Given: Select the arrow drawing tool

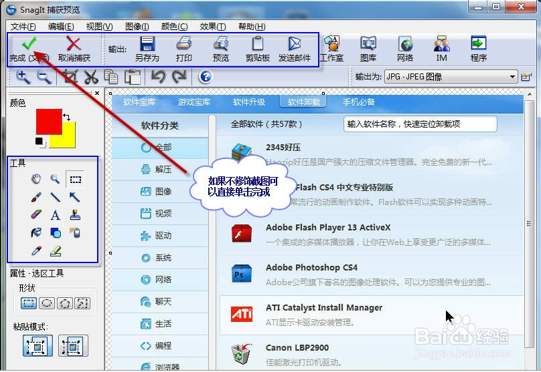Looking at the screenshot, I should [x=75, y=197].
